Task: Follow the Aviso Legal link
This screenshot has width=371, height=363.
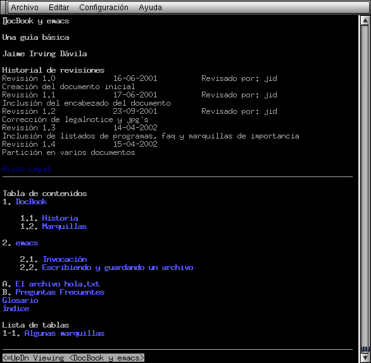Action: tap(27, 169)
